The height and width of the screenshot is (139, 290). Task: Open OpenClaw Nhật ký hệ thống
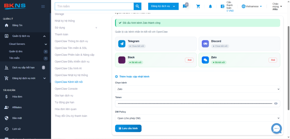click(x=71, y=75)
